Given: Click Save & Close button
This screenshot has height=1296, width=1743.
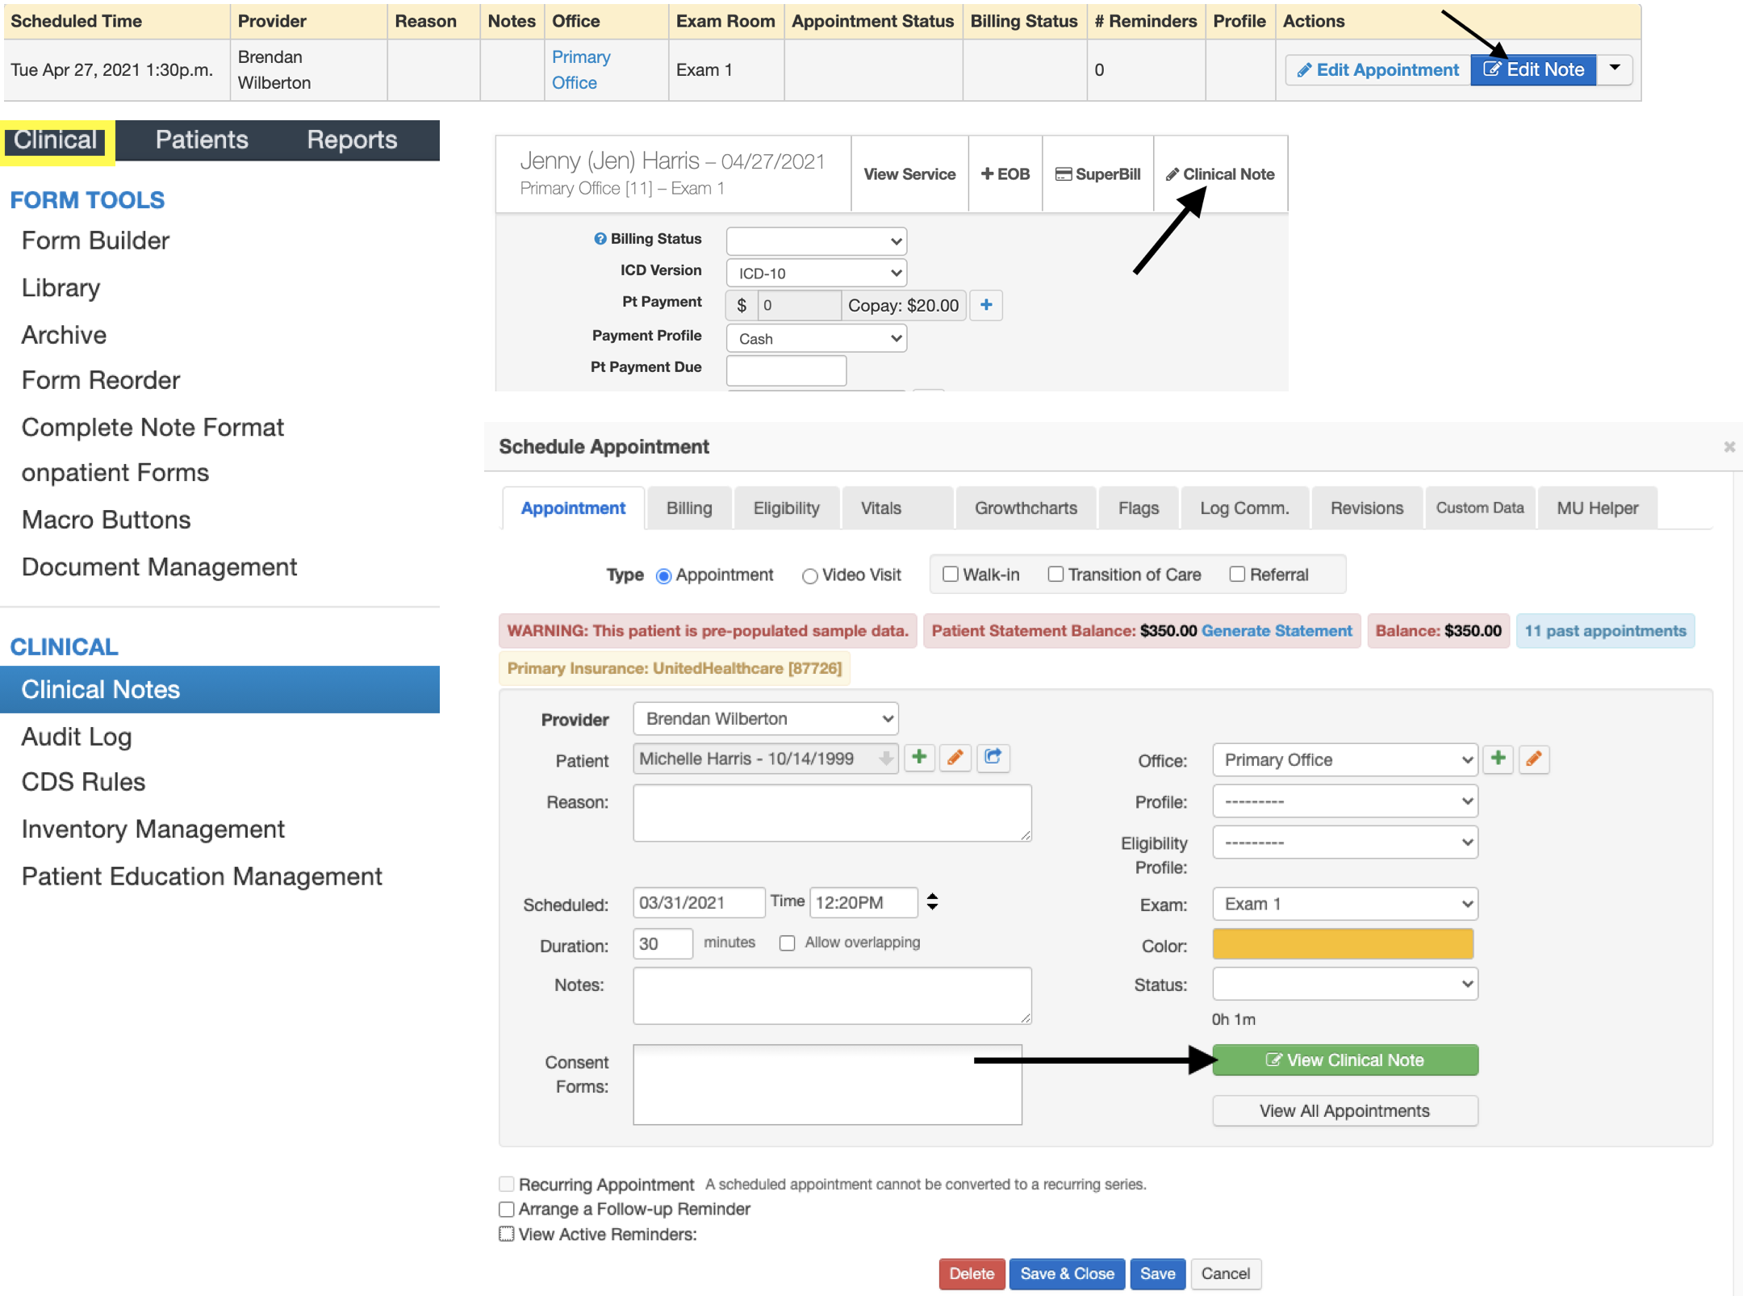Looking at the screenshot, I should point(1067,1273).
